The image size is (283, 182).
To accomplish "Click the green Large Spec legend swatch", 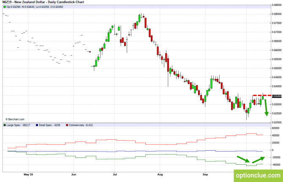I will [x=4, y=125].
